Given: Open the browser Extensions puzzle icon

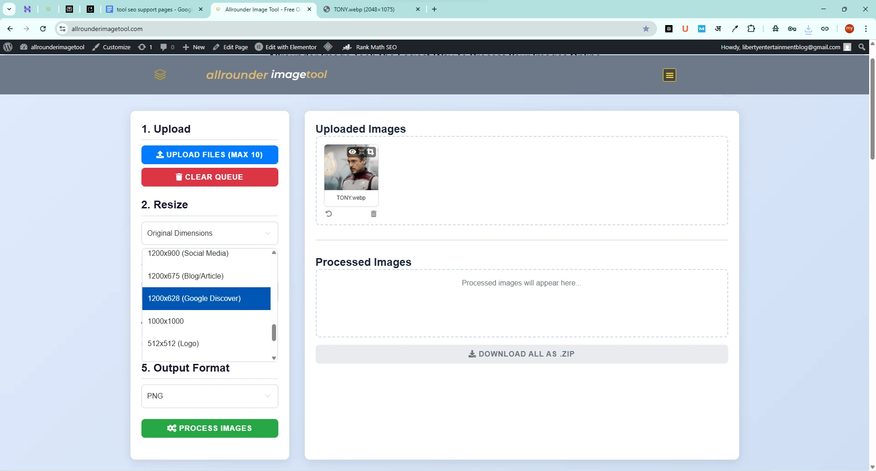Looking at the screenshot, I should [x=751, y=29].
